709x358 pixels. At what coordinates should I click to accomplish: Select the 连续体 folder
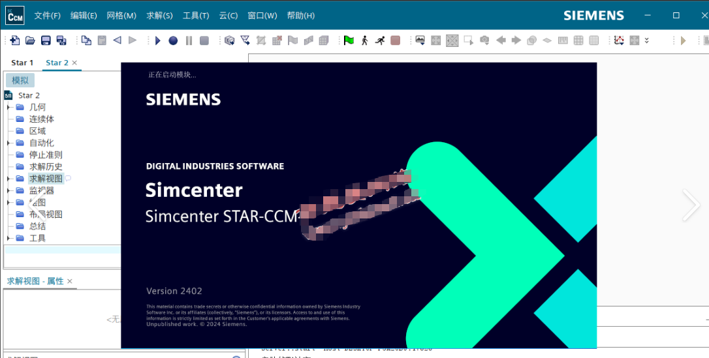point(42,119)
